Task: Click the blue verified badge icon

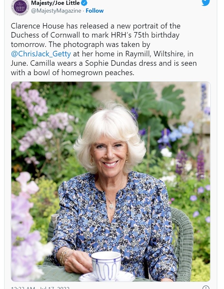Action: (84, 3)
